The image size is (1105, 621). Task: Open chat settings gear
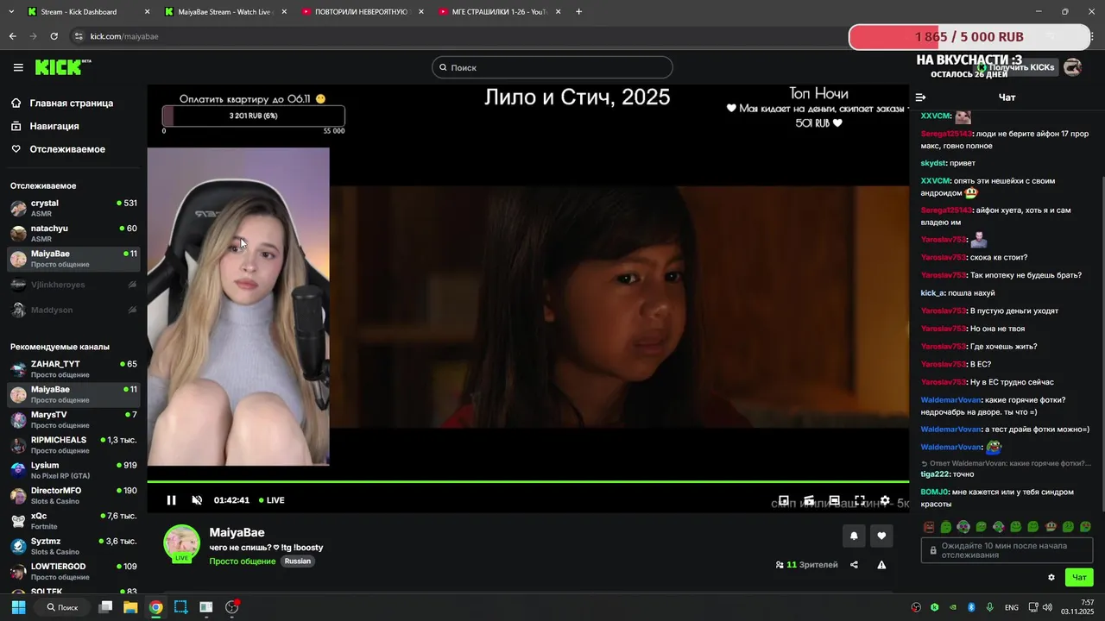pyautogui.click(x=1051, y=577)
